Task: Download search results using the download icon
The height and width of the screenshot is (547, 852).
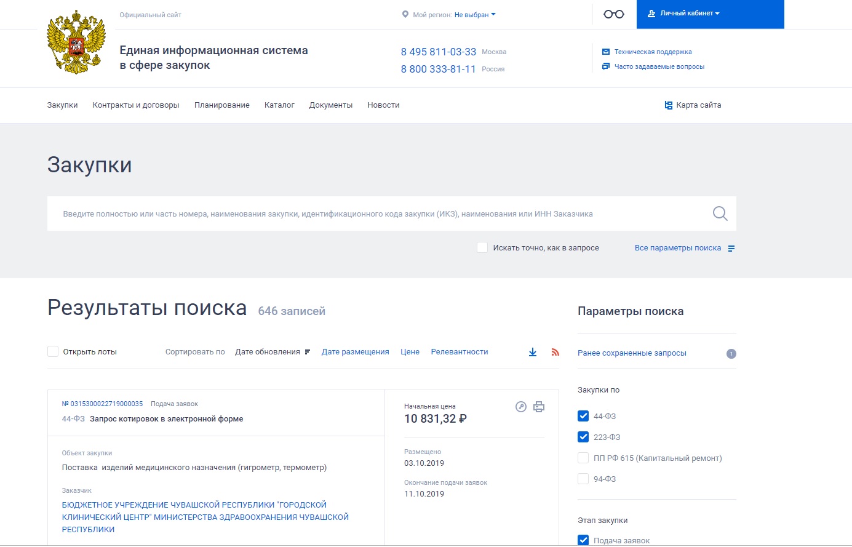Action: [533, 352]
